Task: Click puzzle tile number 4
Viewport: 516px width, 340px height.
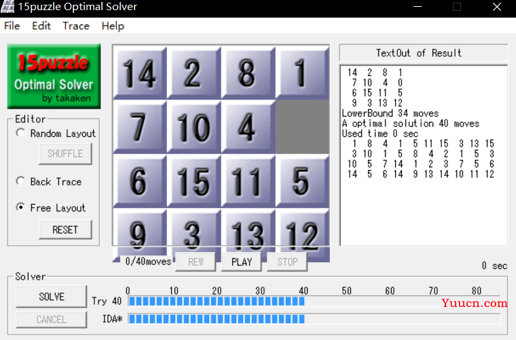Action: 248,126
